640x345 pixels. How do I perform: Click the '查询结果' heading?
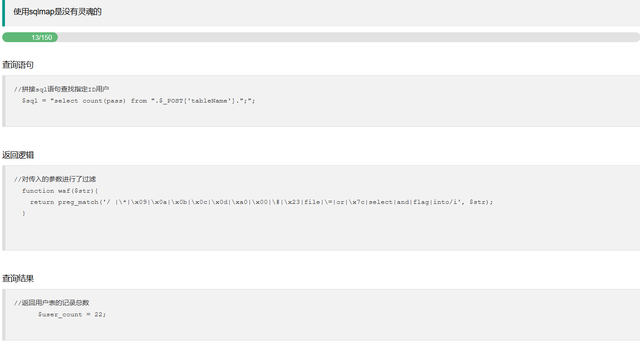[18, 279]
